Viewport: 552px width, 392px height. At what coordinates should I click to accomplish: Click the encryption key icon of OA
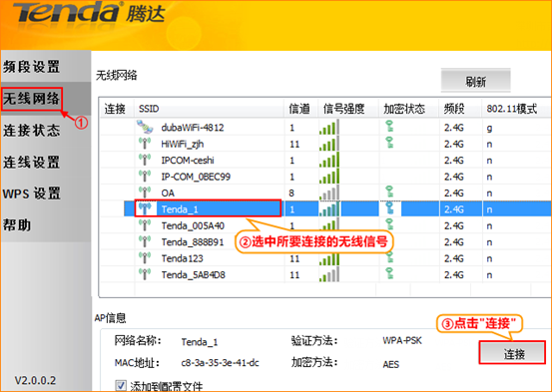tap(389, 192)
